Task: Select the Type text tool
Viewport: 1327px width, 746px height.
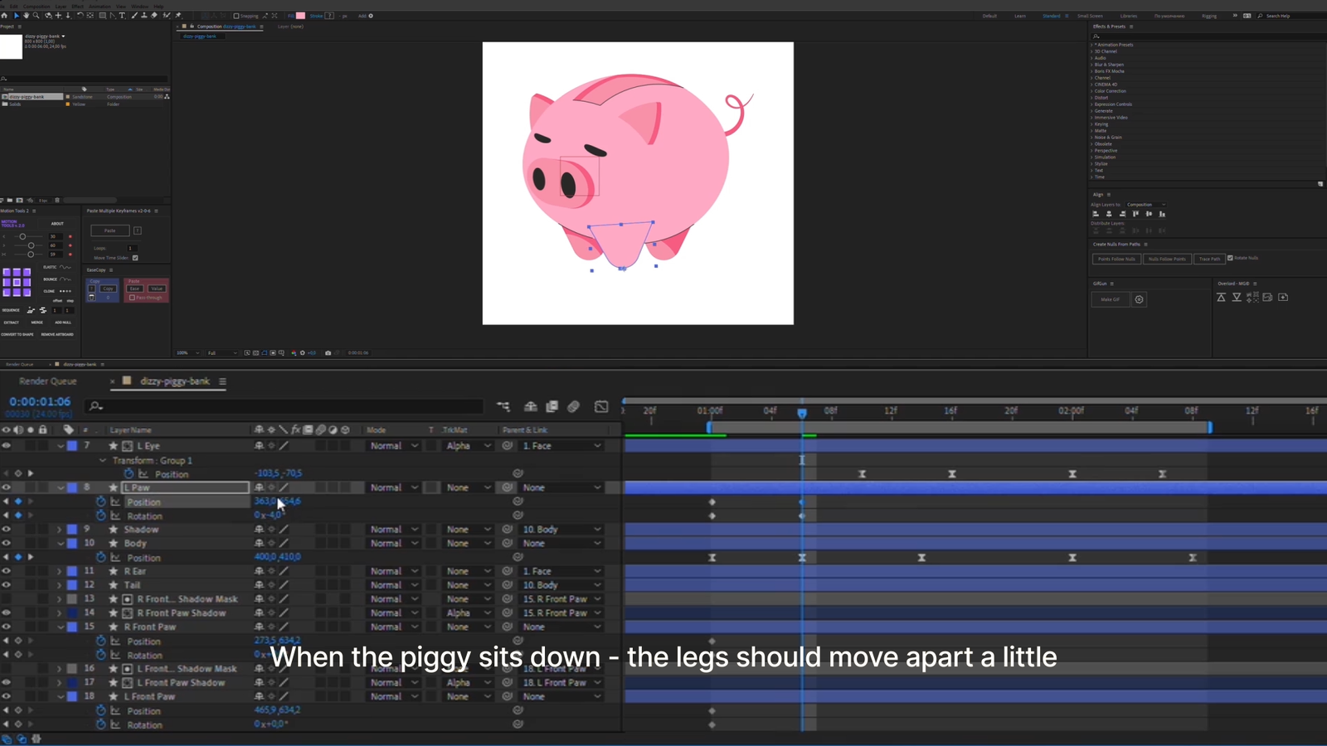Action: 122,16
